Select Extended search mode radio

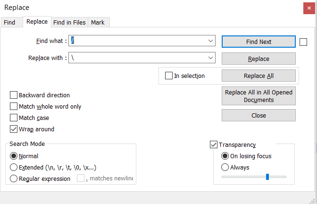14,168
